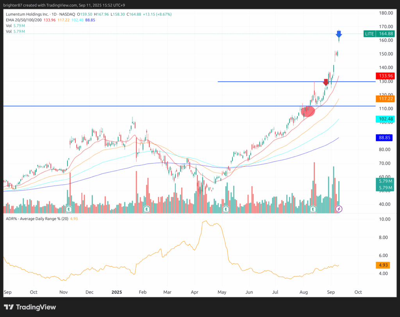This screenshot has width=400, height=317.
Task: Click the open value O159.50
Action: click(84, 14)
